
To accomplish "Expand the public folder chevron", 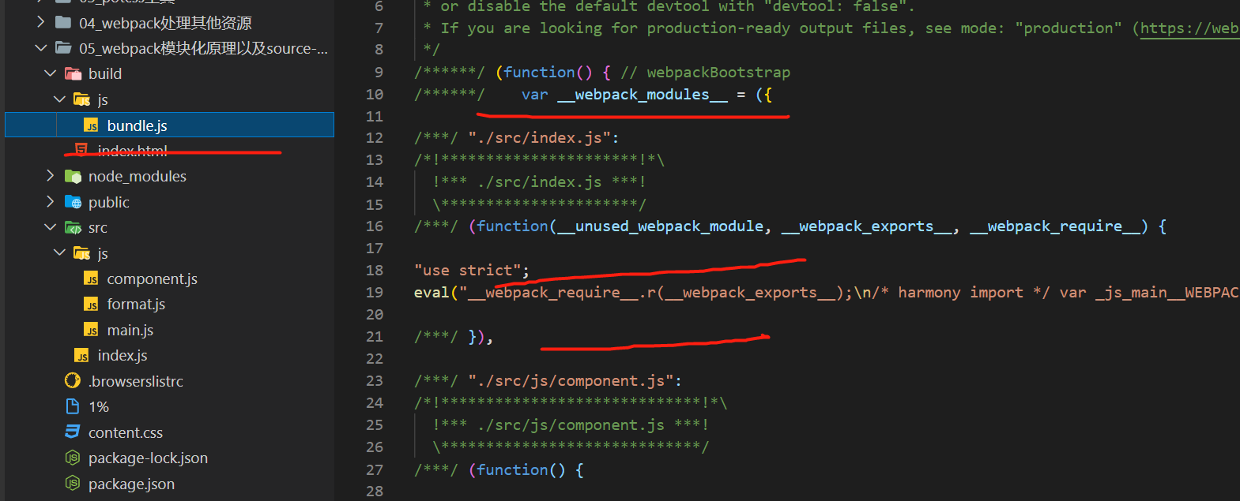I will click(x=51, y=201).
